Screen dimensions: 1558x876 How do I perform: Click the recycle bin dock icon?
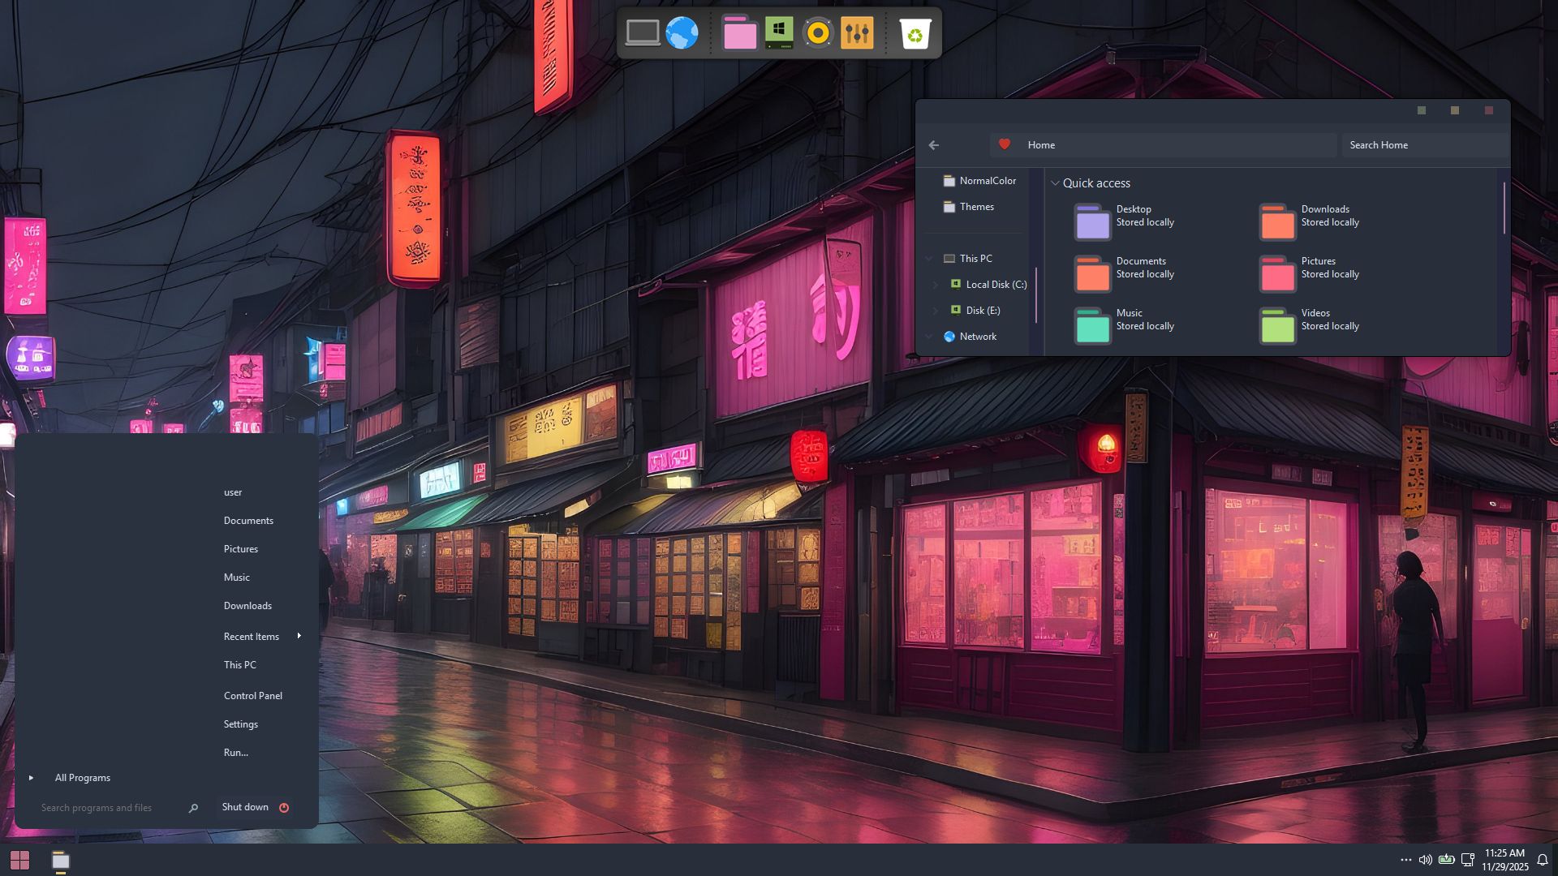pos(915,33)
